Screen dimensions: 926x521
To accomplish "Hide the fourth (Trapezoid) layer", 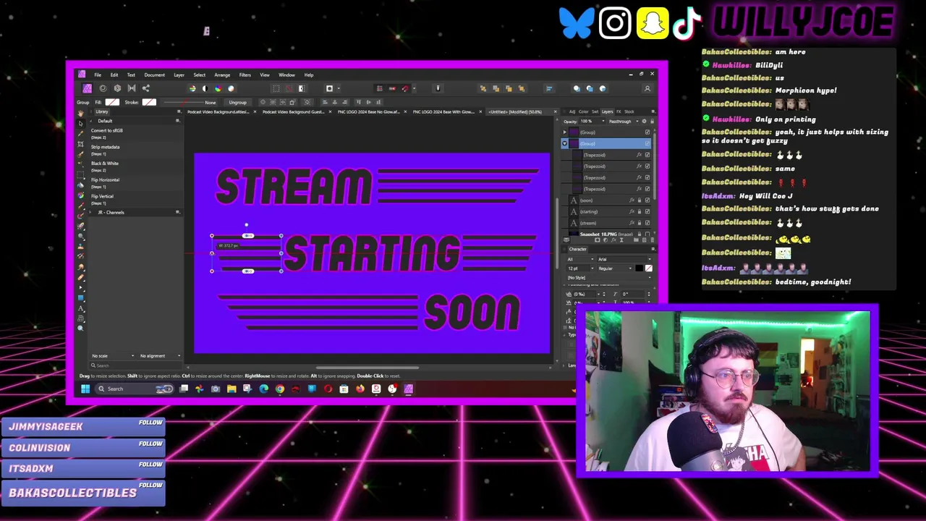I will 647,189.
